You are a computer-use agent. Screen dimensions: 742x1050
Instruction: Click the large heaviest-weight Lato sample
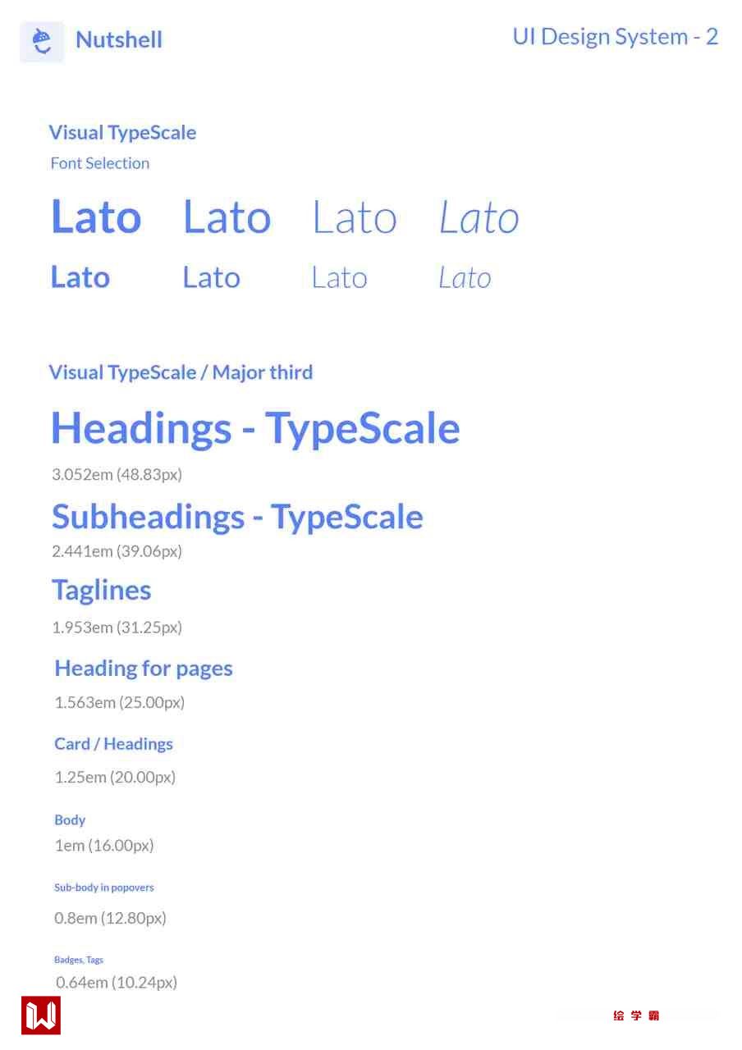coord(96,217)
